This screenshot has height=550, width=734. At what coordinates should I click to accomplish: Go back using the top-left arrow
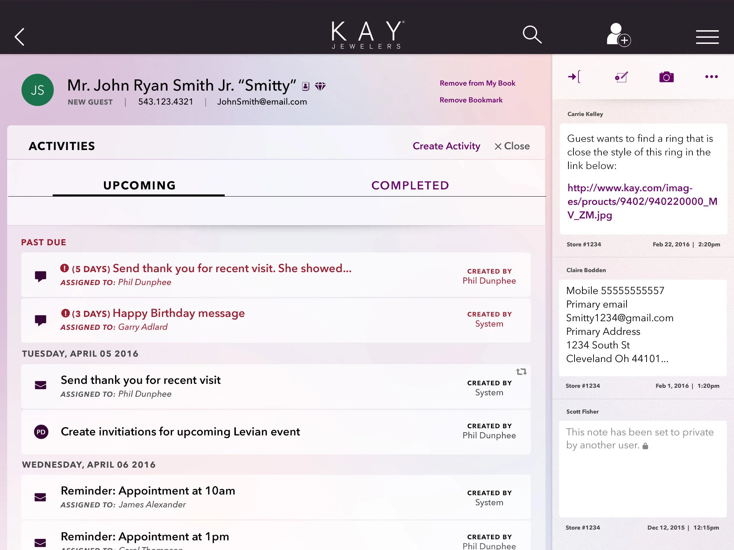20,37
